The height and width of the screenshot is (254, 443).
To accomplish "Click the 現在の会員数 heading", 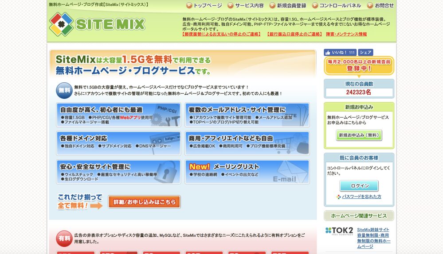I will pos(359,84).
